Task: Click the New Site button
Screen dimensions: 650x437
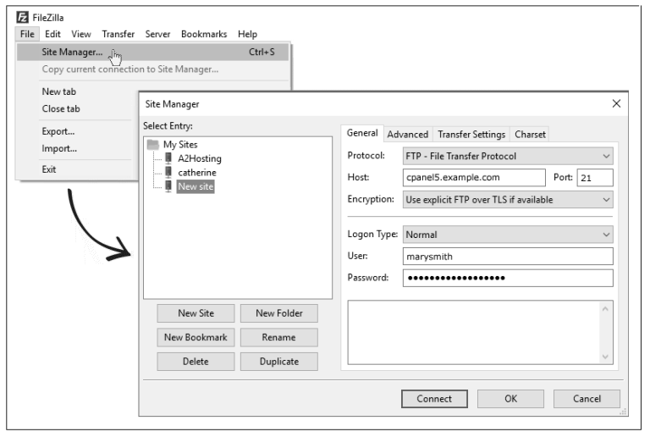Action: pos(196,313)
